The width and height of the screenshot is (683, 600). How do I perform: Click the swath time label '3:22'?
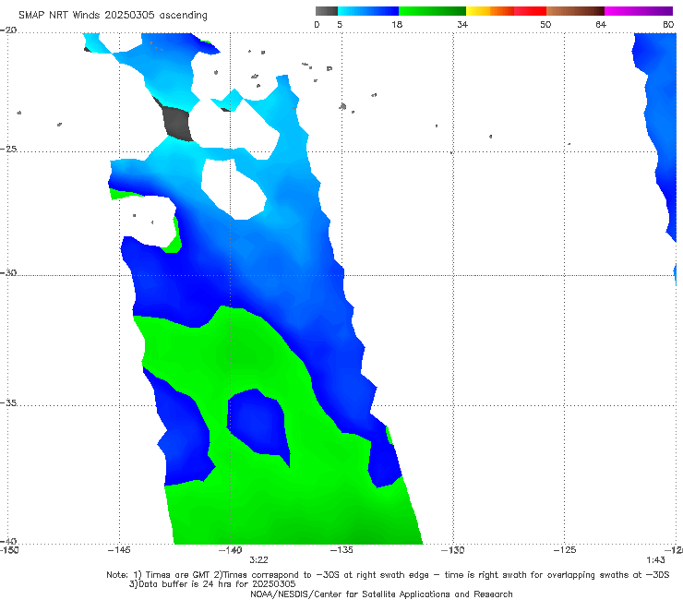tap(258, 560)
